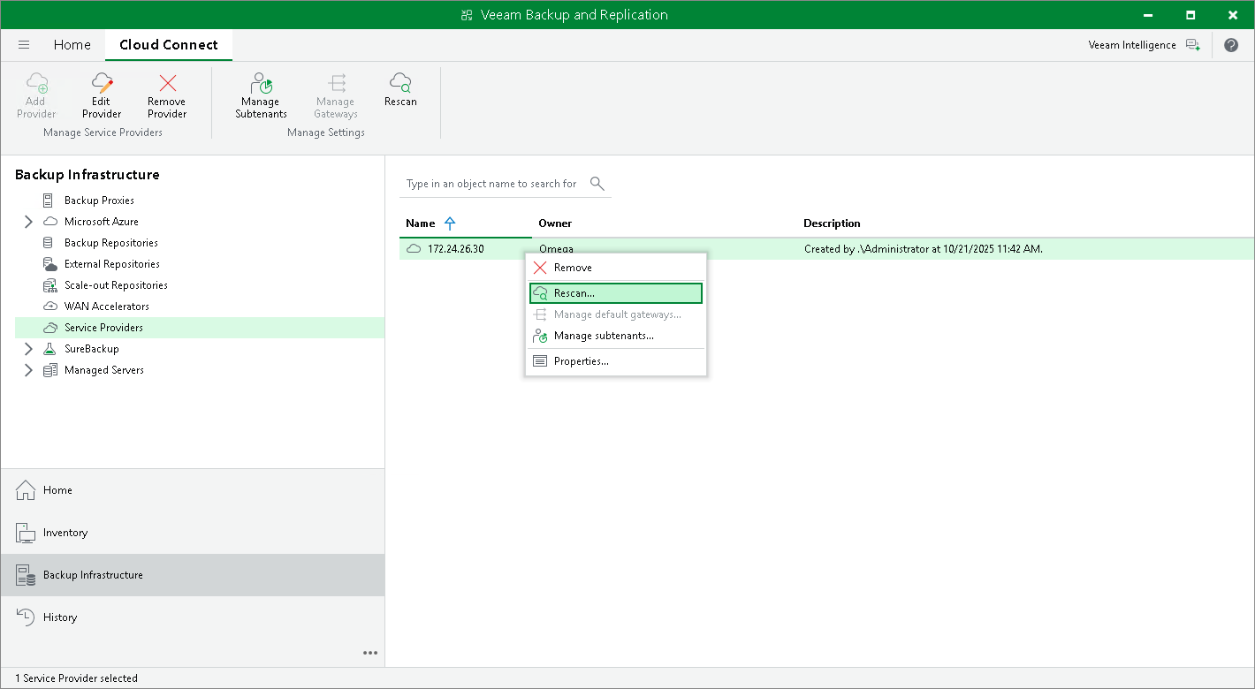The image size is (1255, 689).
Task: Expand the Managed Servers tree node
Action: 28,370
